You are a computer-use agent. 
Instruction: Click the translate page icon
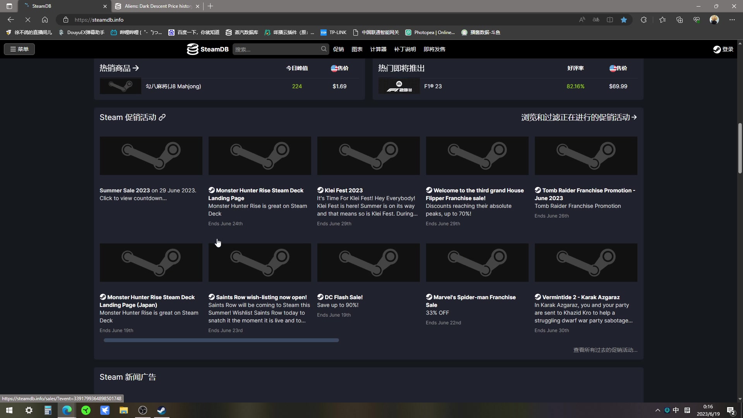tap(596, 20)
